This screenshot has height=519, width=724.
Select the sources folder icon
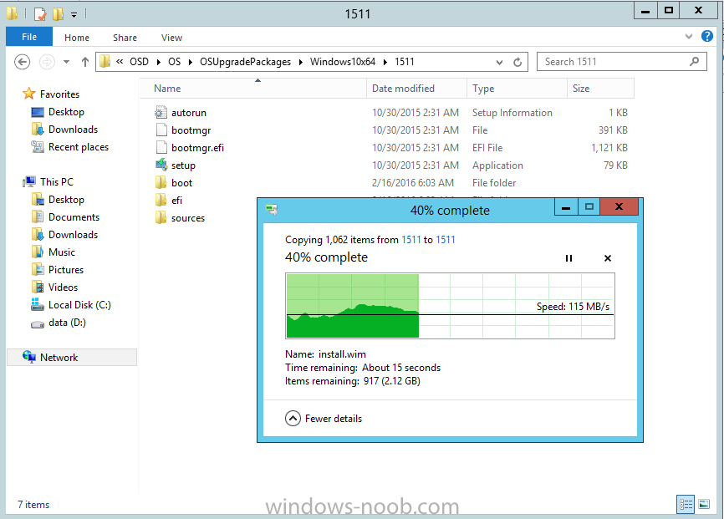[161, 217]
